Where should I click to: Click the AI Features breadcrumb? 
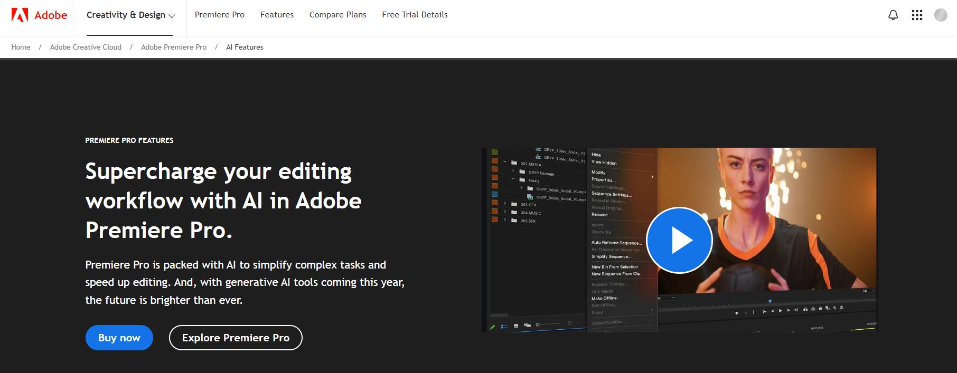245,47
